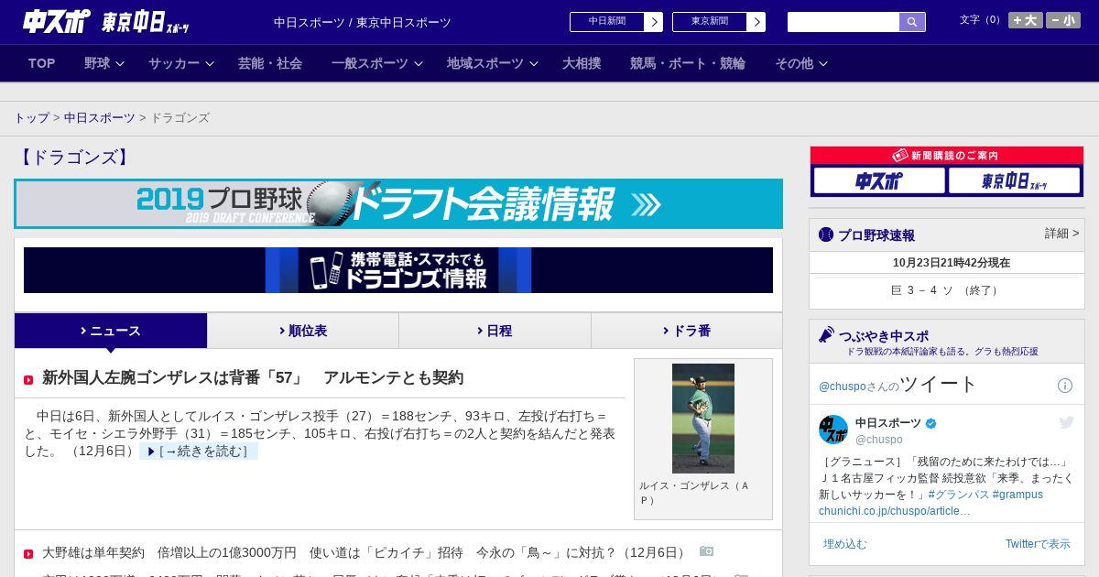Open the mobile Dragons info banner
The width and height of the screenshot is (1099, 577).
pyautogui.click(x=398, y=270)
